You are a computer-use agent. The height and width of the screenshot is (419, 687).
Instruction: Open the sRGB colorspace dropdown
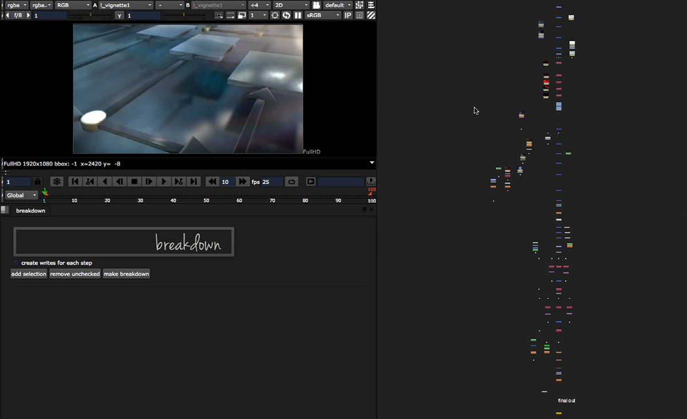click(x=323, y=15)
